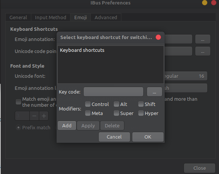
Task: Increase match character count with plus
Action: [44, 116]
